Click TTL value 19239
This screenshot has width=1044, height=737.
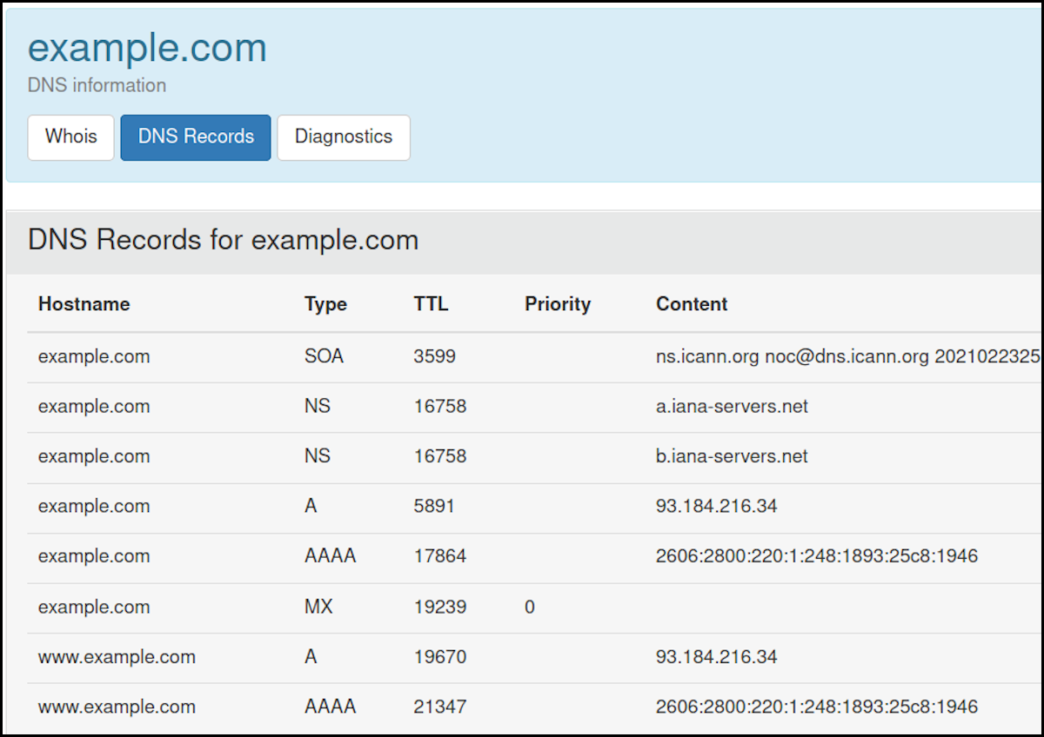(x=440, y=607)
